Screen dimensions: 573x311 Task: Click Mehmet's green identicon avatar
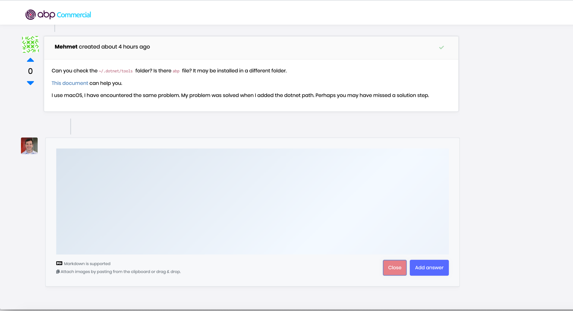coord(30,44)
